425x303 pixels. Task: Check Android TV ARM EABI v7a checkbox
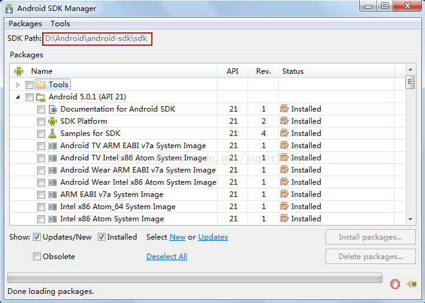pyautogui.click(x=41, y=146)
